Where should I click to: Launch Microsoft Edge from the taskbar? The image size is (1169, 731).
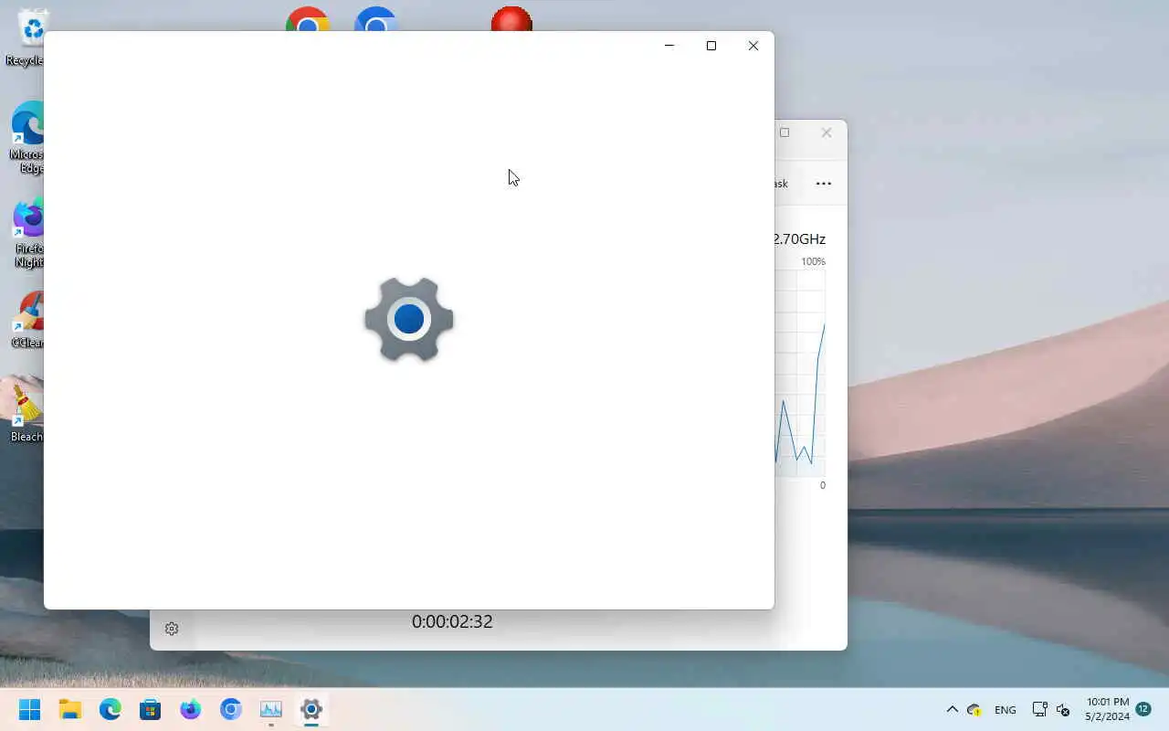(x=111, y=709)
